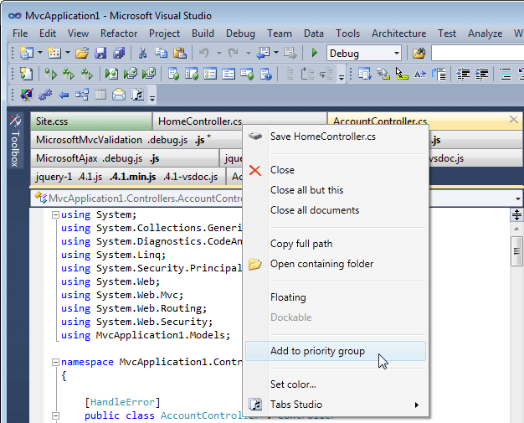Image resolution: width=524 pixels, height=423 pixels.
Task: Click the Display Quick Info icon
Action: (x=401, y=74)
